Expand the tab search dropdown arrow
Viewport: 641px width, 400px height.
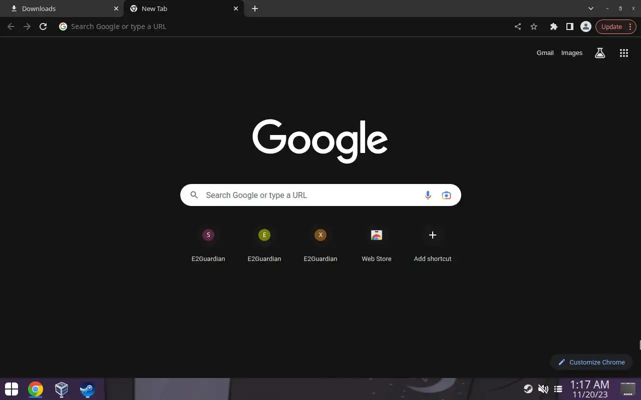pyautogui.click(x=591, y=8)
